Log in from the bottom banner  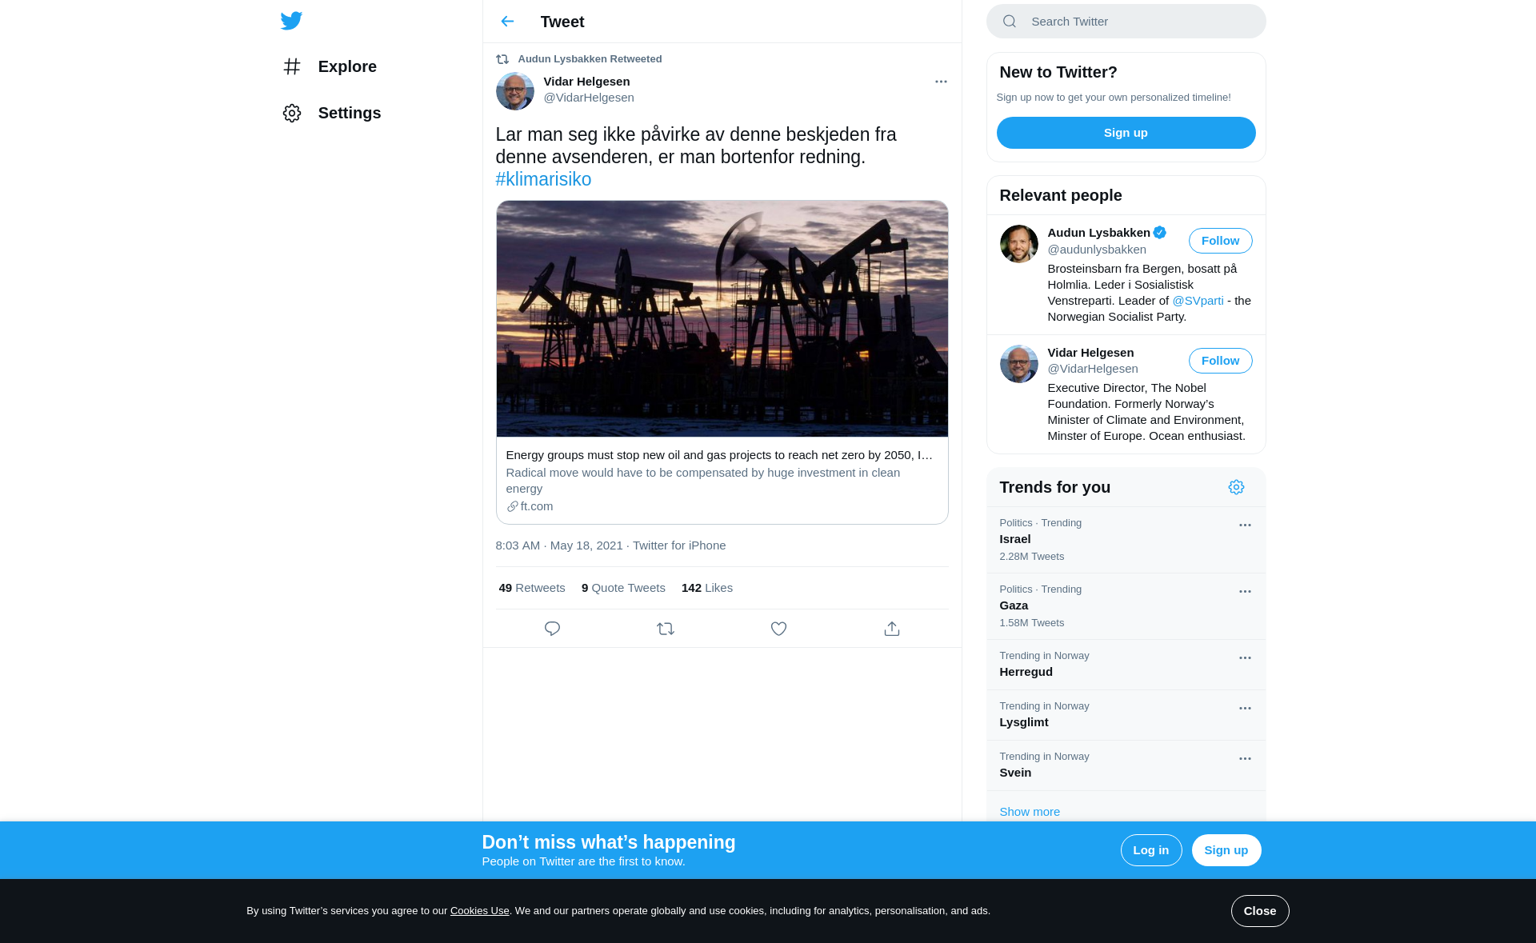1151,850
